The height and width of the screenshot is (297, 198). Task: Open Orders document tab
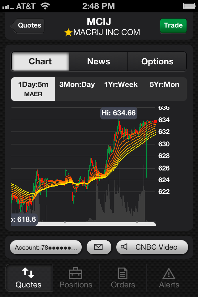pyautogui.click(x=123, y=278)
